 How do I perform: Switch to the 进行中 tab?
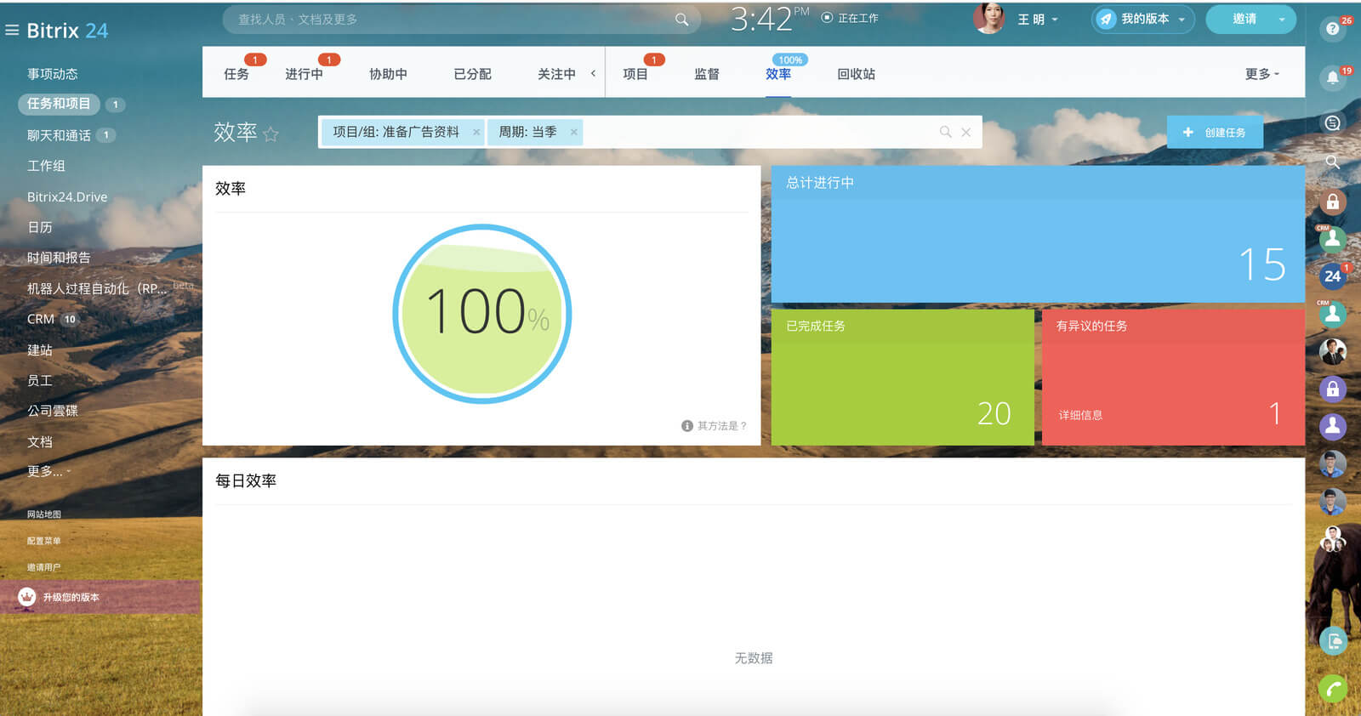point(304,74)
